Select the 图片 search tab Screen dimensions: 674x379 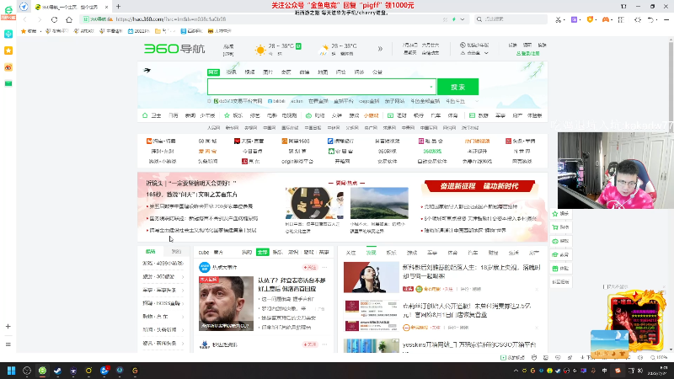[x=268, y=72]
